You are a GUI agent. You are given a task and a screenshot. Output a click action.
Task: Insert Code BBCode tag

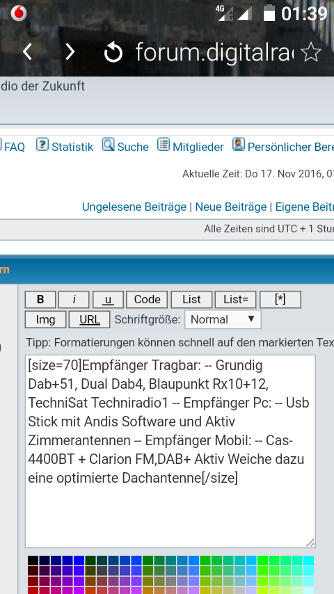pyautogui.click(x=147, y=299)
